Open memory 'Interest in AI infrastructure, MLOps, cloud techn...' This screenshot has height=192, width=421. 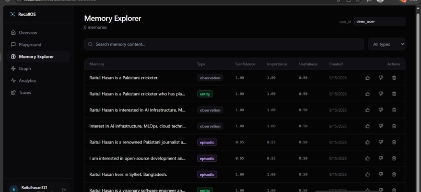coord(137,126)
